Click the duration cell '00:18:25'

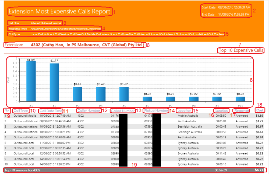coord(221,148)
